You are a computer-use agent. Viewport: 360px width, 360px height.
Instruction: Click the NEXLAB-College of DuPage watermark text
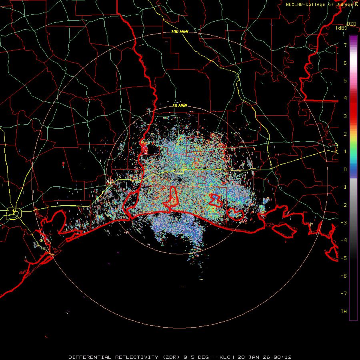[x=322, y=4]
